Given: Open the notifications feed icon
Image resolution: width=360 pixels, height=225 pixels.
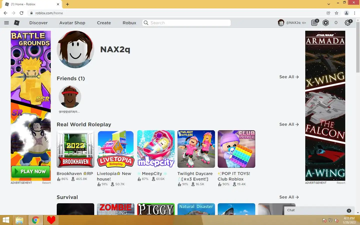Looking at the screenshot, I should point(314,23).
